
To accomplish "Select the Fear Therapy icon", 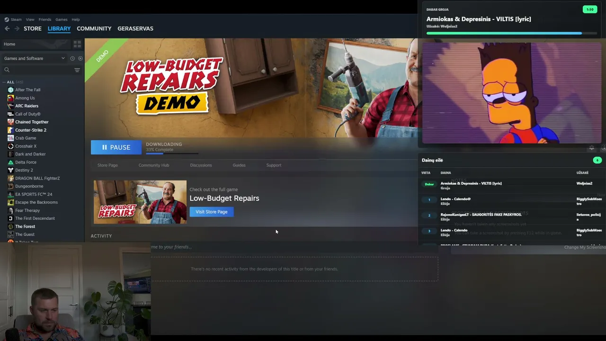I will pyautogui.click(x=10, y=211).
